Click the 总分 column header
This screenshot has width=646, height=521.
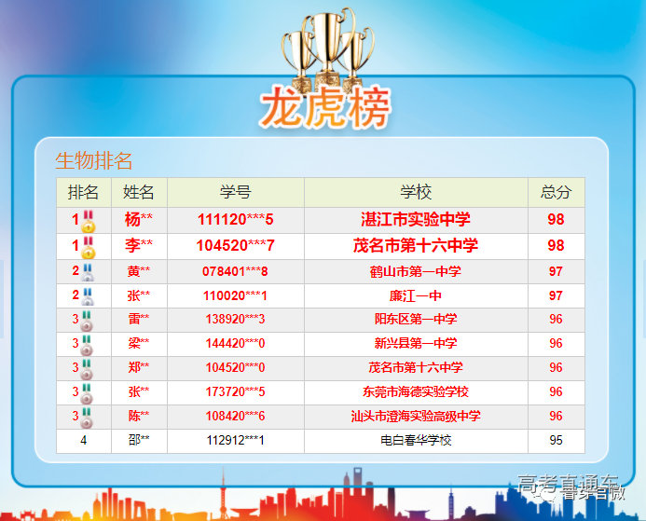tap(556, 192)
